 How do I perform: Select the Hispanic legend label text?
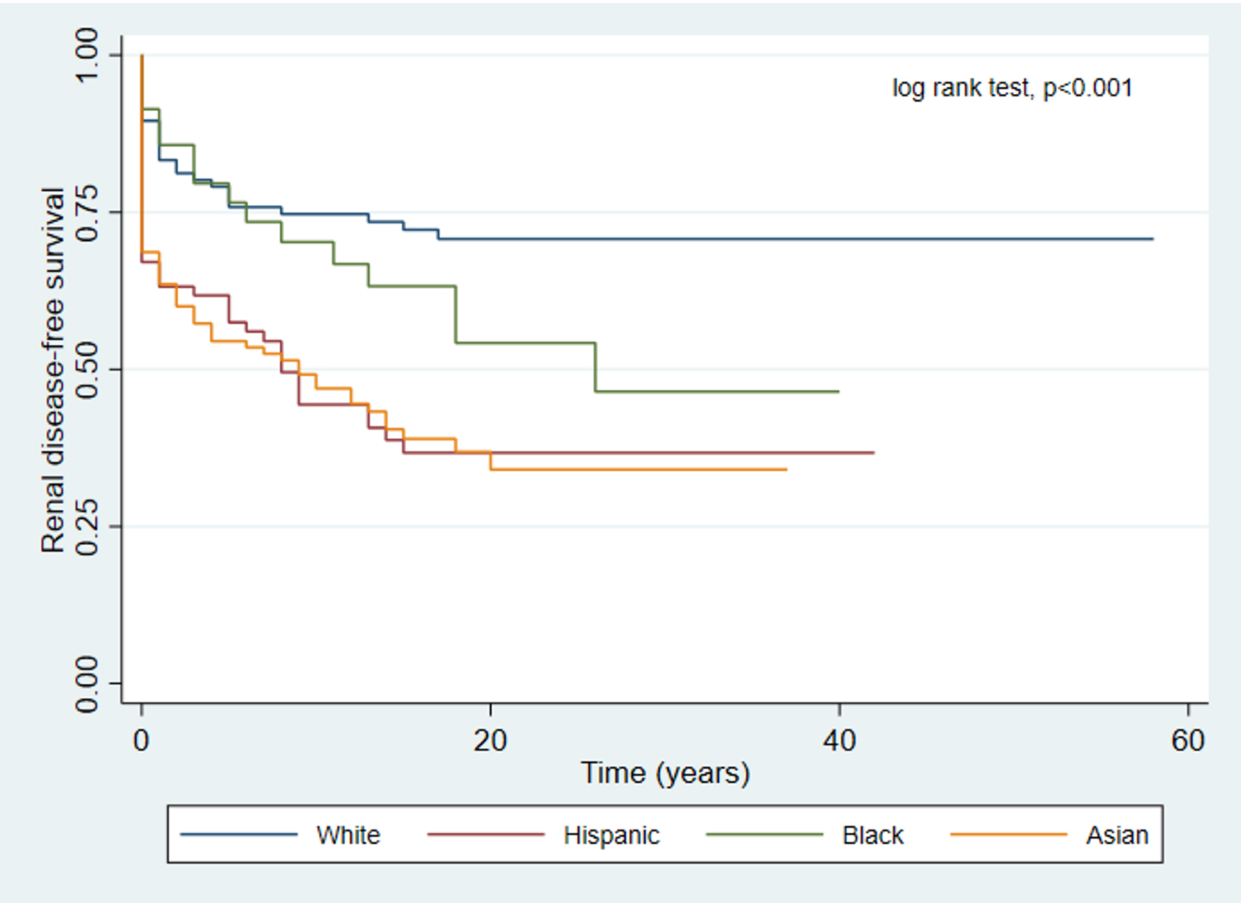coord(611,835)
